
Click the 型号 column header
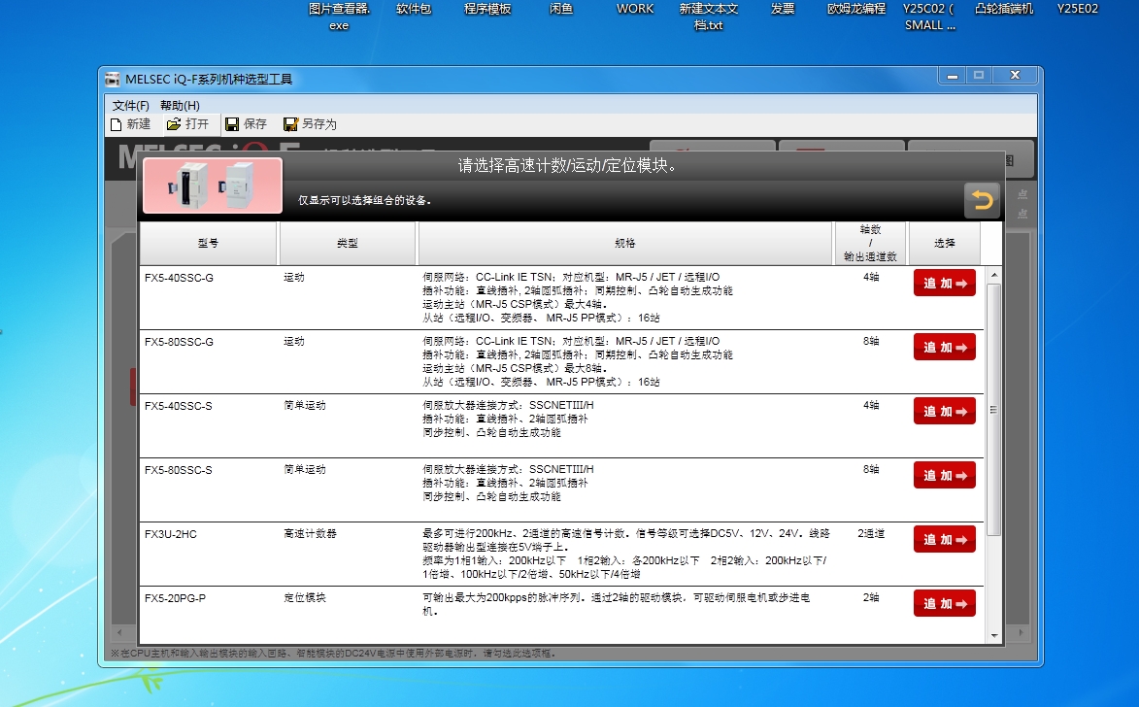tap(208, 244)
